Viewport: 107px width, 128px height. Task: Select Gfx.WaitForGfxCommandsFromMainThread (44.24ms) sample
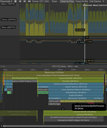(73, 118)
